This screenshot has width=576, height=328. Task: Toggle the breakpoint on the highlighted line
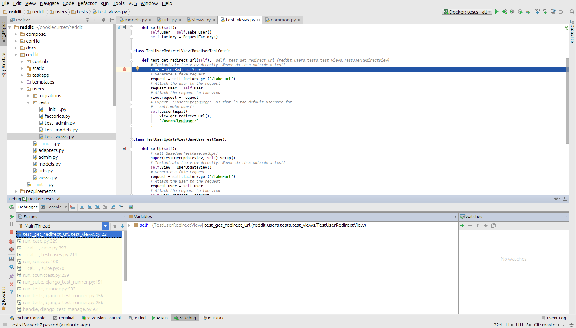pyautogui.click(x=124, y=69)
